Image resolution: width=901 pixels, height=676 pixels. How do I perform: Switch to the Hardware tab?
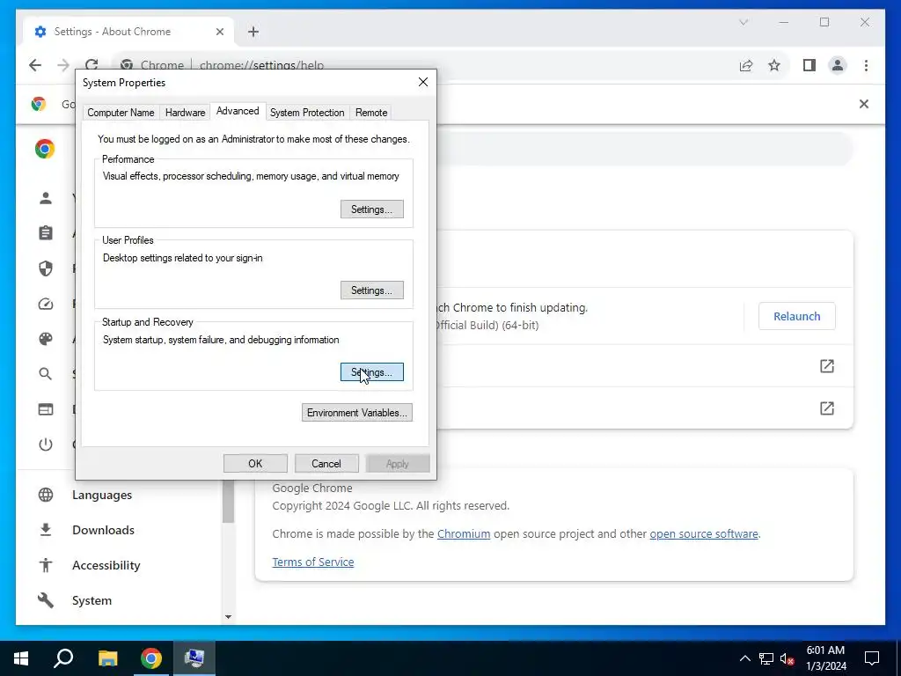[185, 113]
